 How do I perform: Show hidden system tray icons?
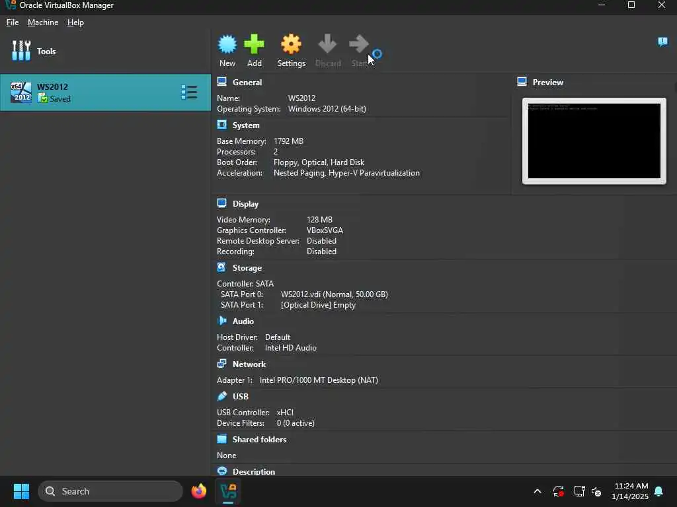[537, 491]
